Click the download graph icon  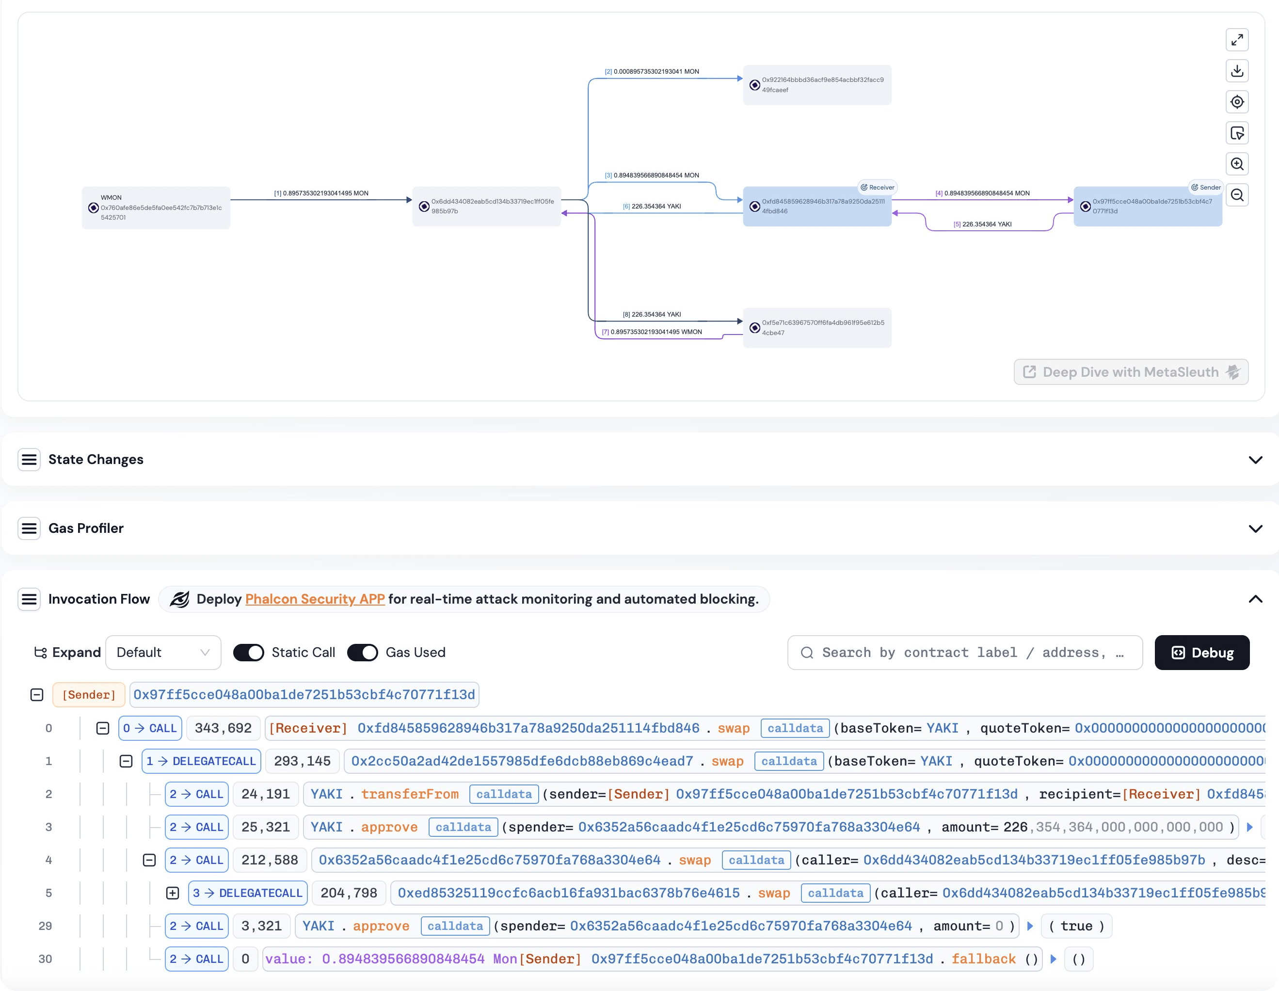1237,71
